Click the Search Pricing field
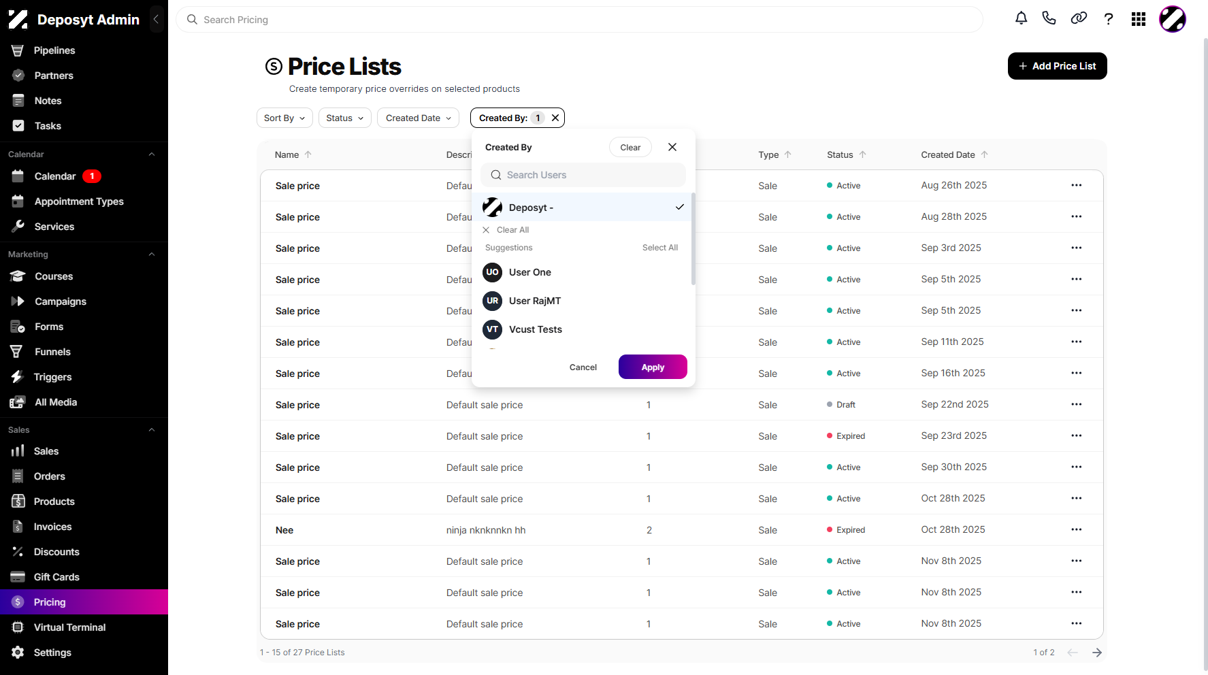Viewport: 1208px width, 675px height. (x=580, y=20)
